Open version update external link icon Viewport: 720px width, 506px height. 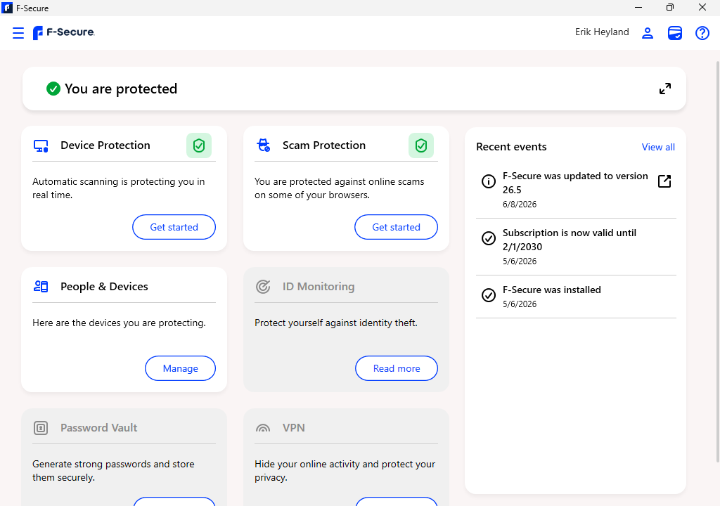click(x=664, y=181)
